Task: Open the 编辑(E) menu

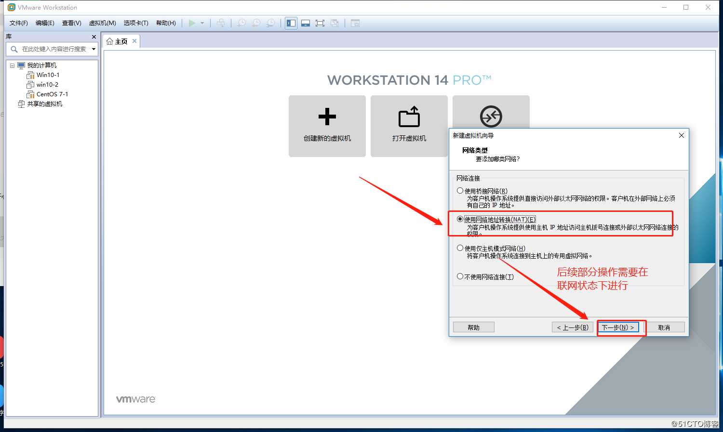Action: [x=45, y=23]
